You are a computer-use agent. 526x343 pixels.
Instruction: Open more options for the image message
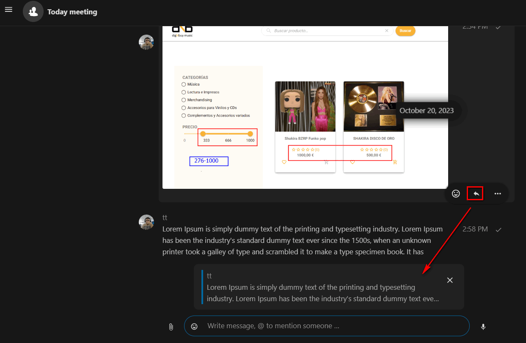click(x=498, y=193)
